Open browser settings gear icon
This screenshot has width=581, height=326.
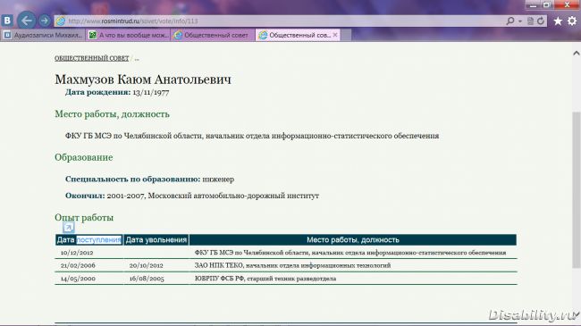point(572,21)
